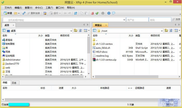Click the left transfer arrow icon

coord(65,13)
